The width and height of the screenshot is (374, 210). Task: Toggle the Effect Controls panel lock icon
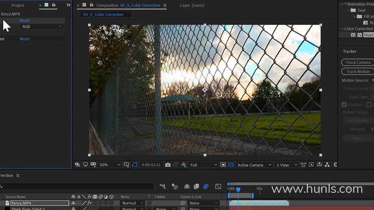(54, 5)
